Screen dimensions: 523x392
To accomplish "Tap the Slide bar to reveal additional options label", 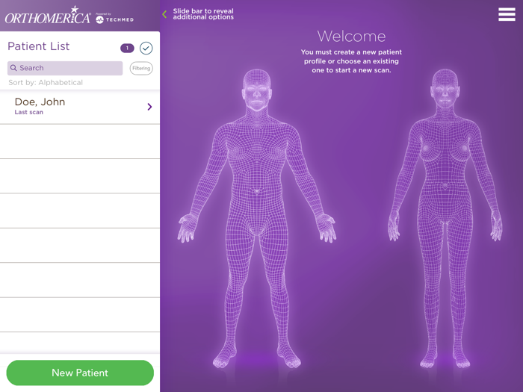I will click(x=203, y=14).
